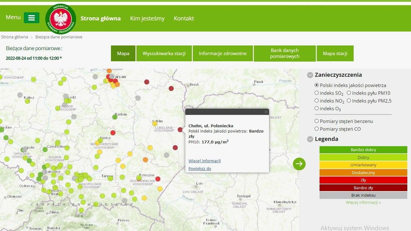Enable Pomiary stężeń CO measurements
Image resolution: width=411 pixels, height=231 pixels.
[x=317, y=129]
